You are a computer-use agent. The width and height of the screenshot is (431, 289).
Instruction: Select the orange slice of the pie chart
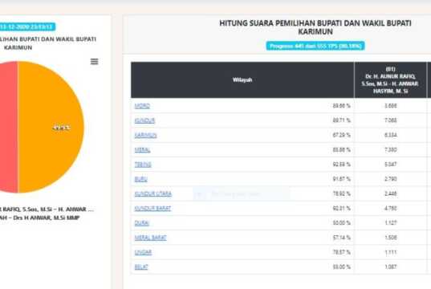coord(51,127)
